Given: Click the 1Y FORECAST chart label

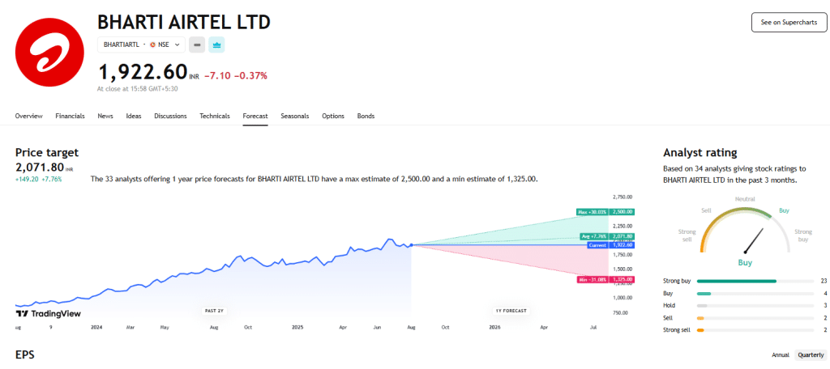Looking at the screenshot, I should 511,311.
